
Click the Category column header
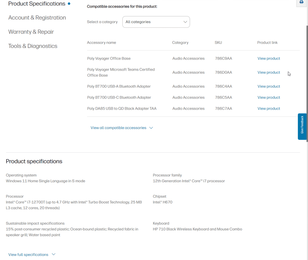click(x=180, y=43)
